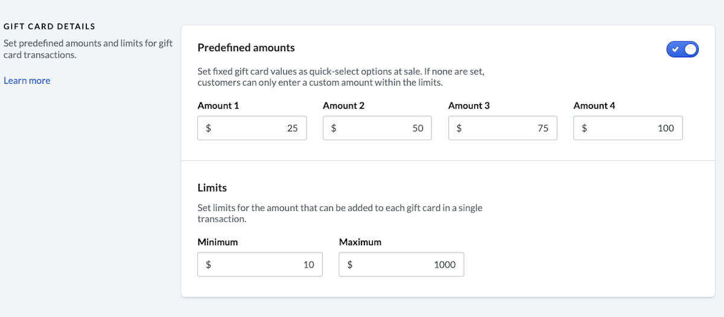The height and width of the screenshot is (317, 724).
Task: Edit the Amount 3 field showing 75
Action: pyautogui.click(x=503, y=128)
